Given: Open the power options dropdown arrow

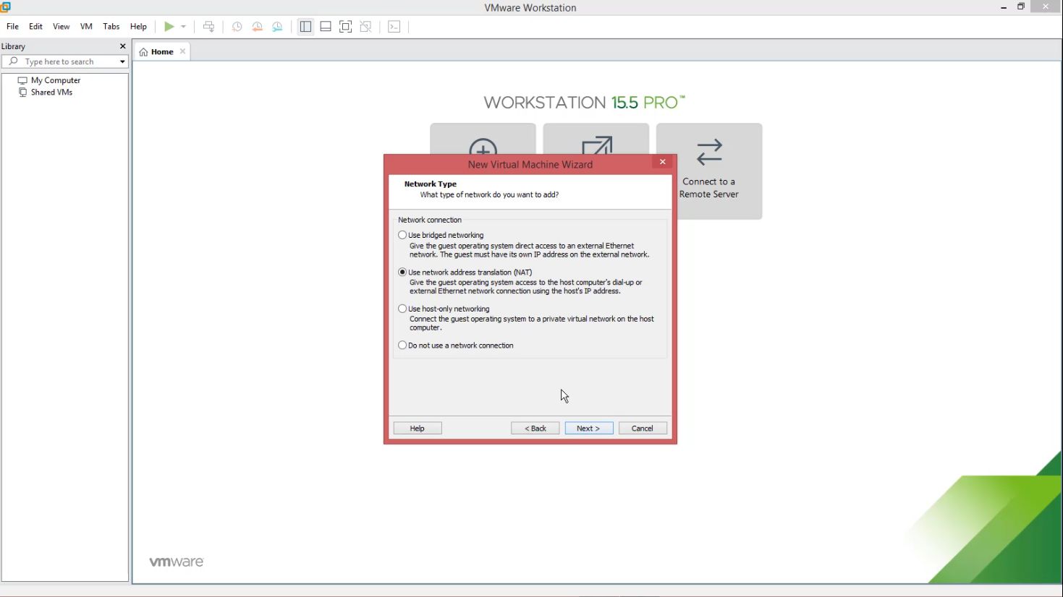Looking at the screenshot, I should coord(184,27).
